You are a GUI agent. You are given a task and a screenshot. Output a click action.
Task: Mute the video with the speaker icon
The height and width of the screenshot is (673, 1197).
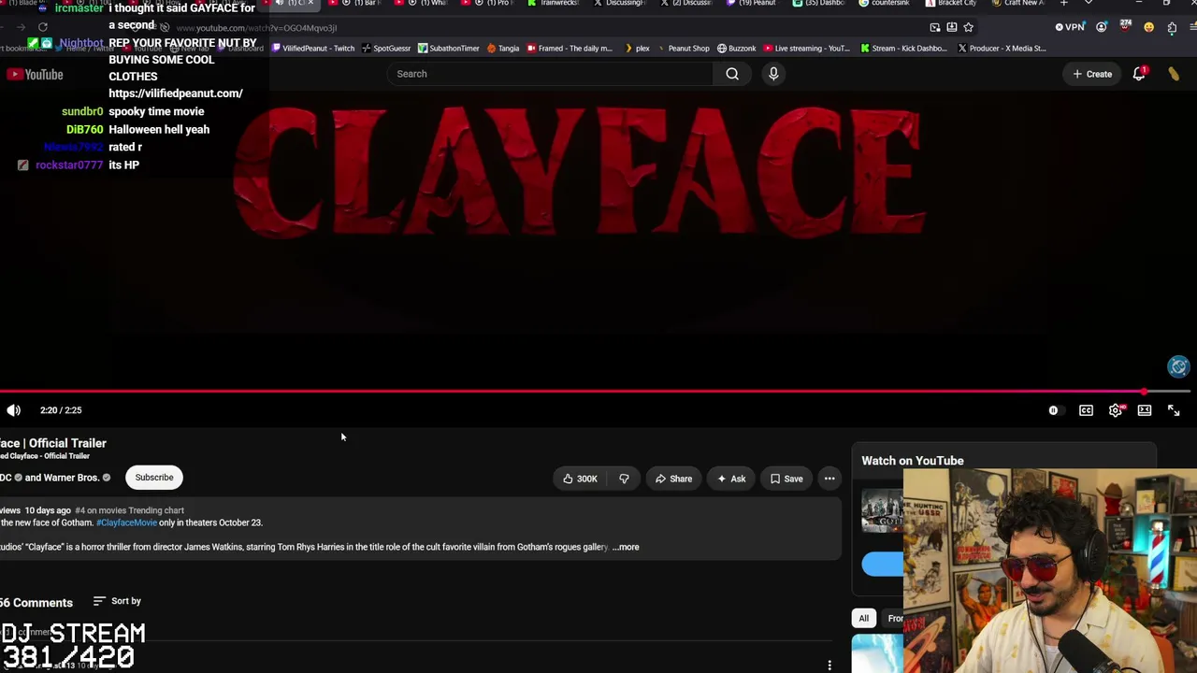tap(13, 410)
